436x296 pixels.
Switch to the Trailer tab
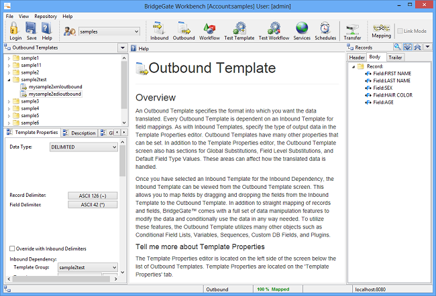click(395, 58)
